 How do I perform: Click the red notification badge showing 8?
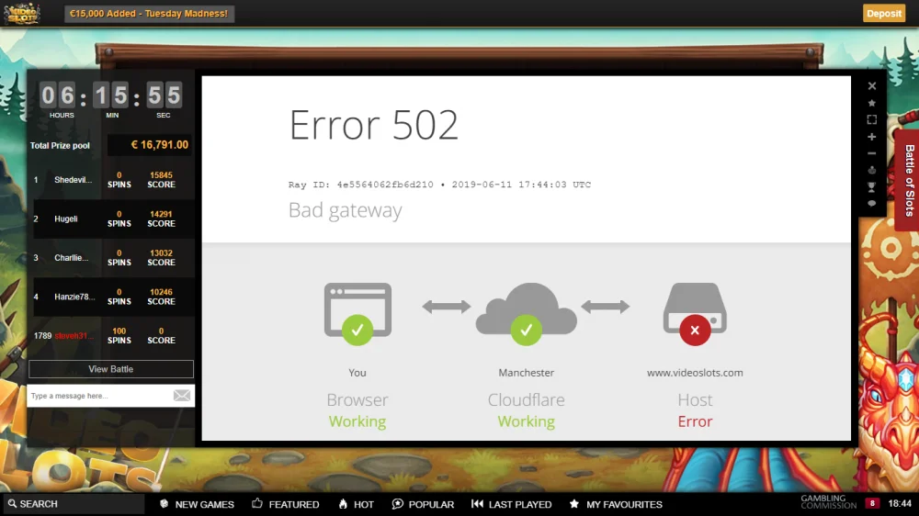tap(872, 504)
